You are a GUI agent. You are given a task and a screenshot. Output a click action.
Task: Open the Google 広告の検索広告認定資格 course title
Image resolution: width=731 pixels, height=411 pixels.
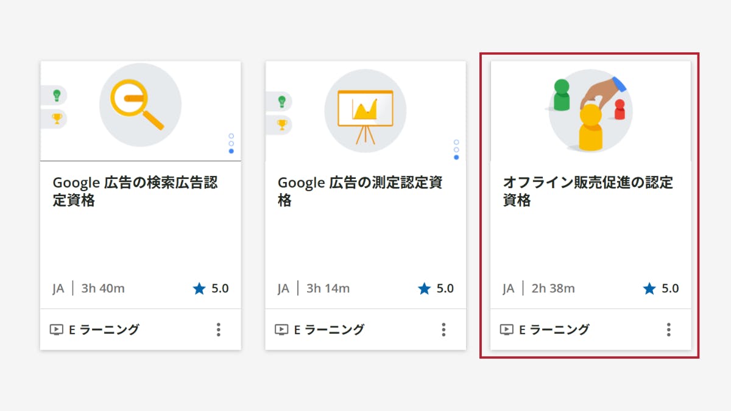pyautogui.click(x=135, y=191)
